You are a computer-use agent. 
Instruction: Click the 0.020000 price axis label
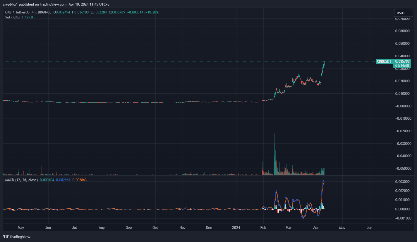pos(402,81)
